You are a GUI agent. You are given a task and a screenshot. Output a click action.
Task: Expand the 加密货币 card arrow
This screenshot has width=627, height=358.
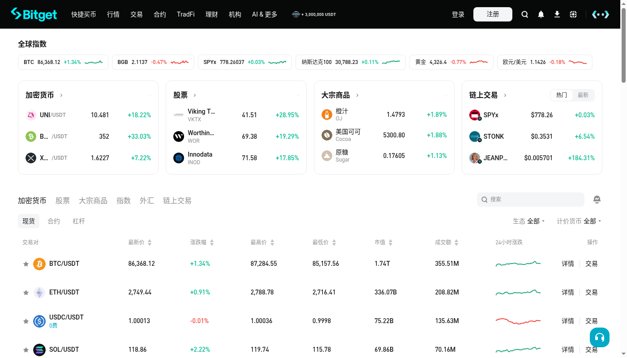tap(61, 95)
